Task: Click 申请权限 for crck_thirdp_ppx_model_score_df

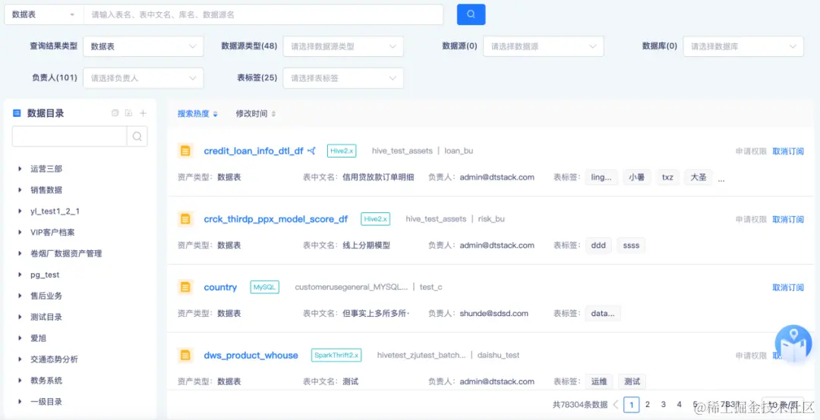Action: 751,219
